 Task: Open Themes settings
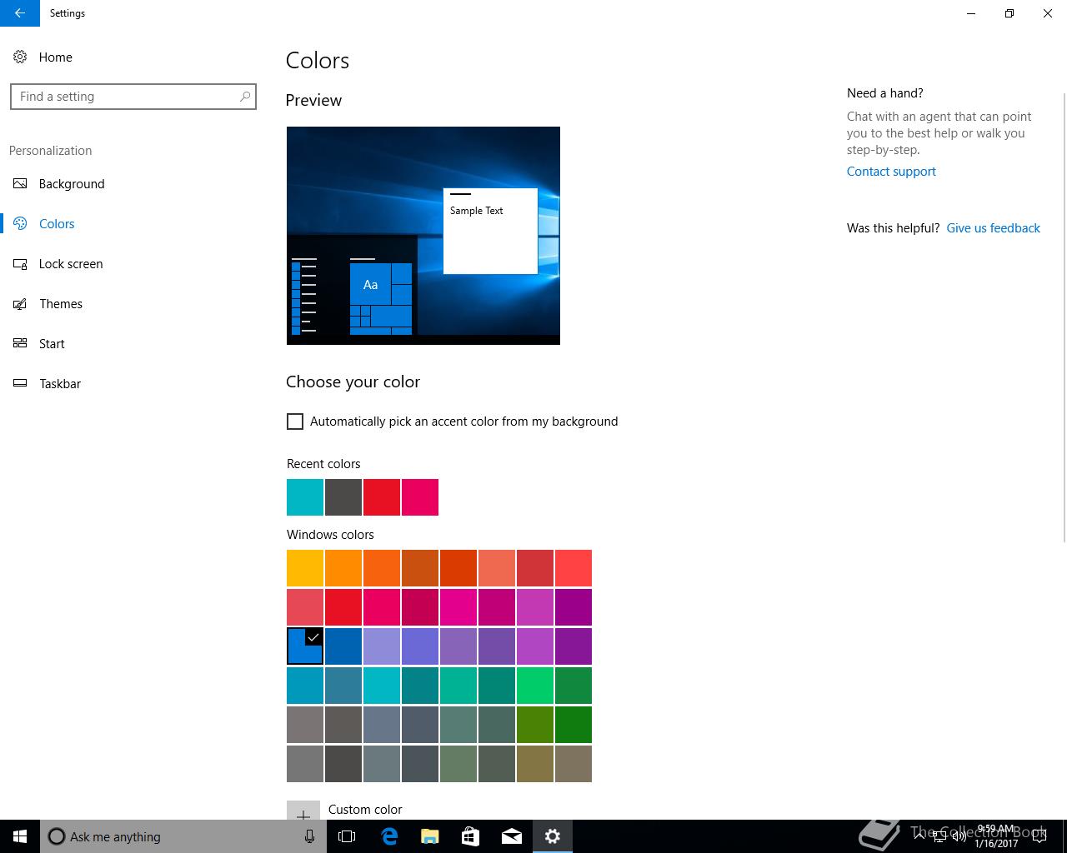[x=61, y=303]
